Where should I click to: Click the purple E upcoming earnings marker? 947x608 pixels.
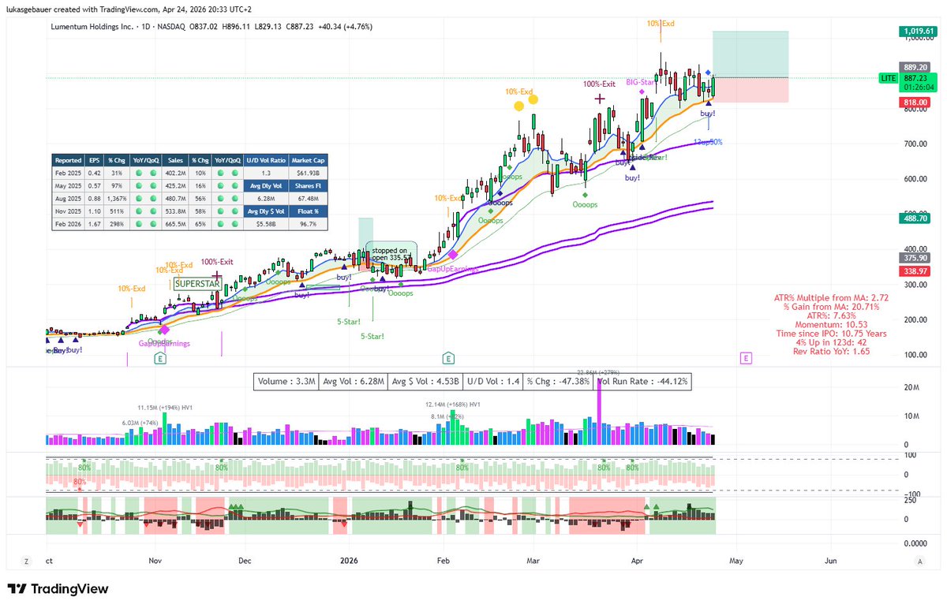(745, 358)
